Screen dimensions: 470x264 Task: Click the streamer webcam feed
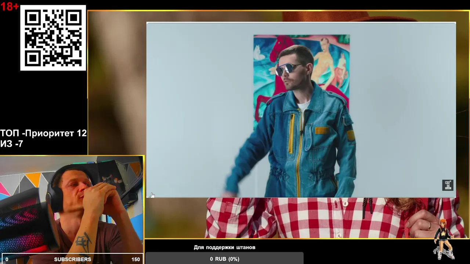click(72, 204)
